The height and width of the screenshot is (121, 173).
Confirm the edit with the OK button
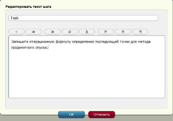click(x=71, y=114)
